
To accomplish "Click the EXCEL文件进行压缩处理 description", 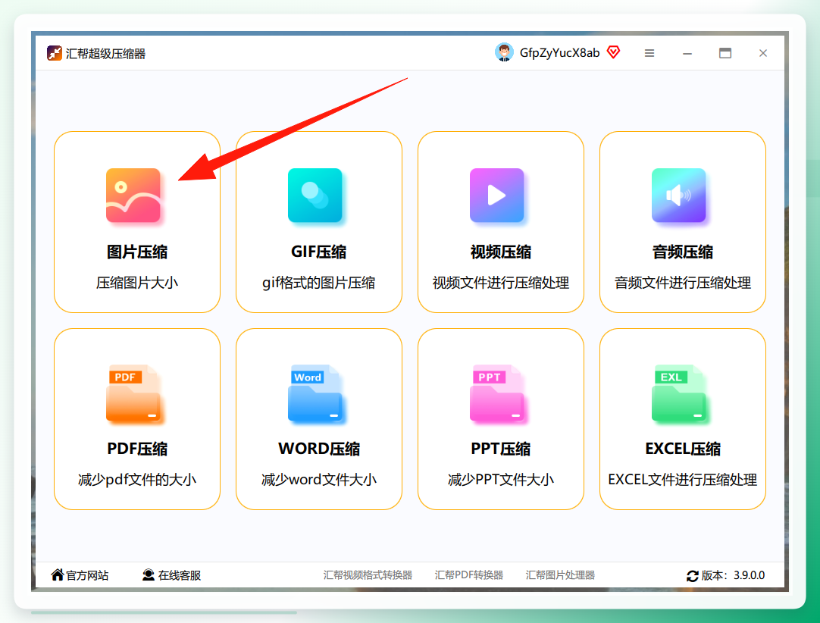I will point(683,480).
